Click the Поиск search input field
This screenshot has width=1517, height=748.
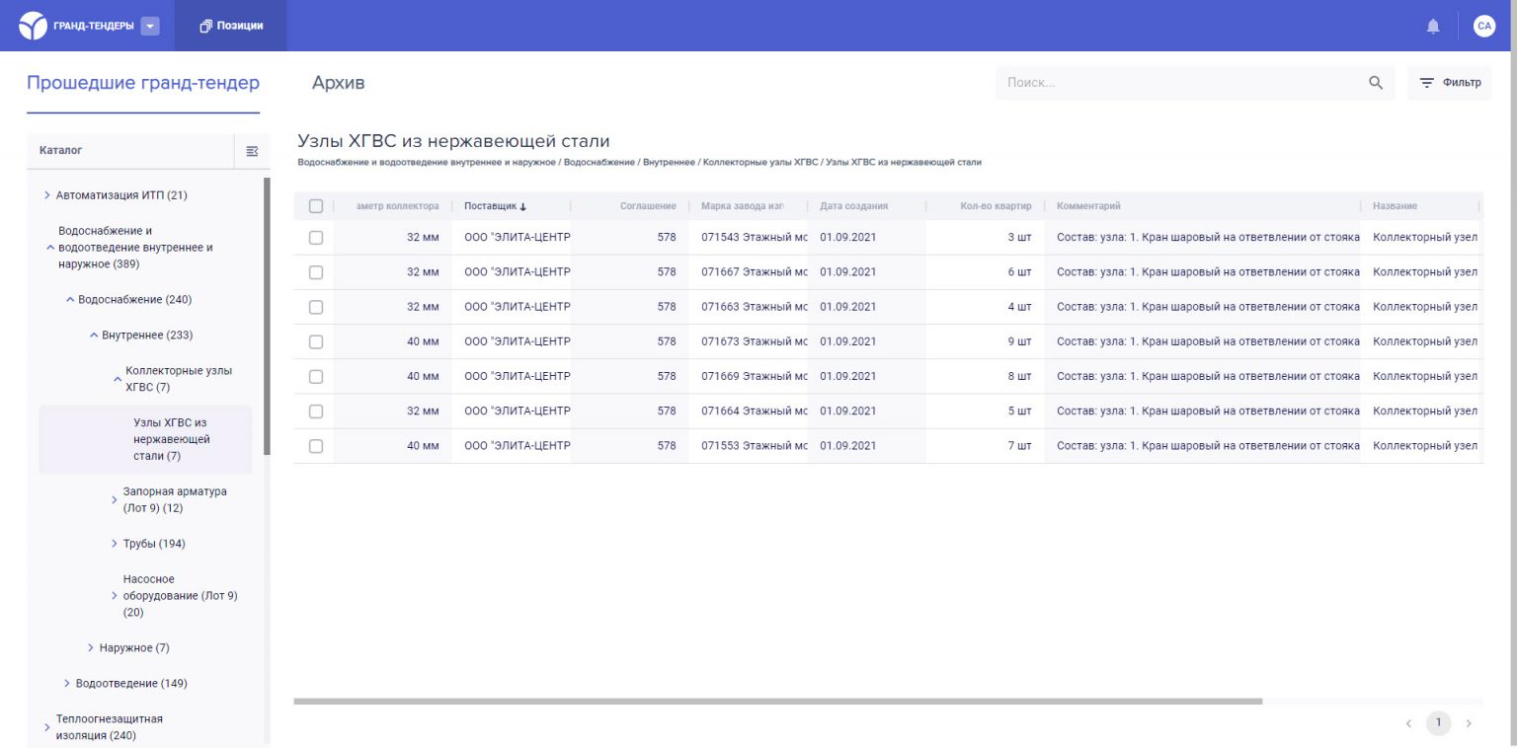click(1136, 83)
